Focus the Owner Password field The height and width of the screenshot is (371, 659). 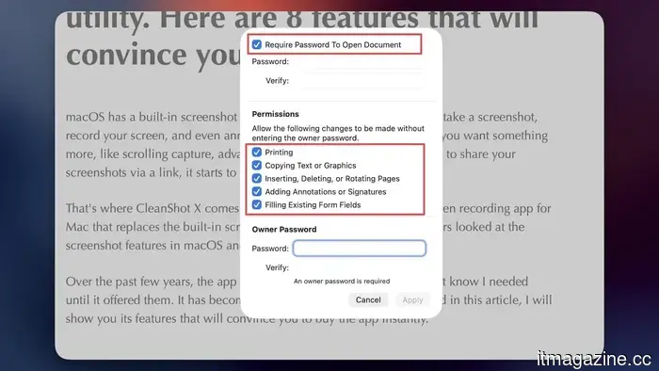pos(360,249)
